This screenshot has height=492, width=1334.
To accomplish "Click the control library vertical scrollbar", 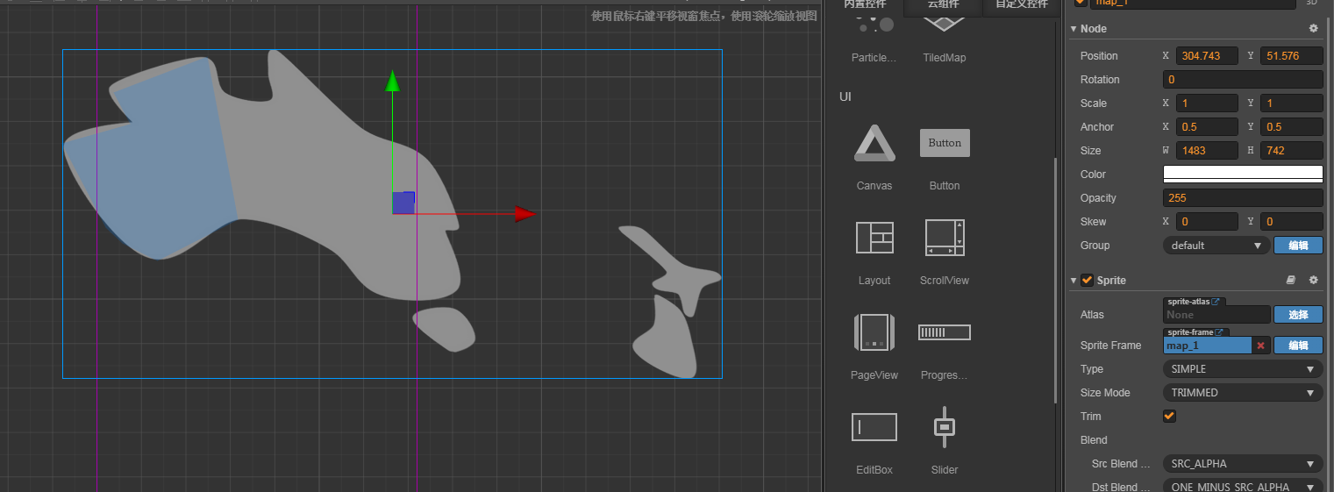I will pyautogui.click(x=1056, y=279).
